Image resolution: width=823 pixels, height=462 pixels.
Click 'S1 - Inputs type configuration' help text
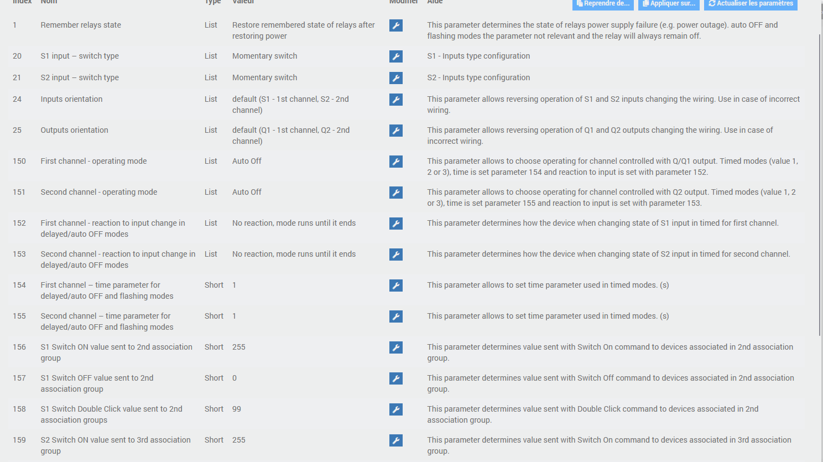[x=478, y=56]
